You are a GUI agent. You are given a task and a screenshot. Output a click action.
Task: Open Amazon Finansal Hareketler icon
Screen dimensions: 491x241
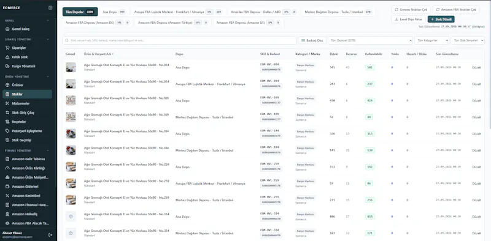7,205
